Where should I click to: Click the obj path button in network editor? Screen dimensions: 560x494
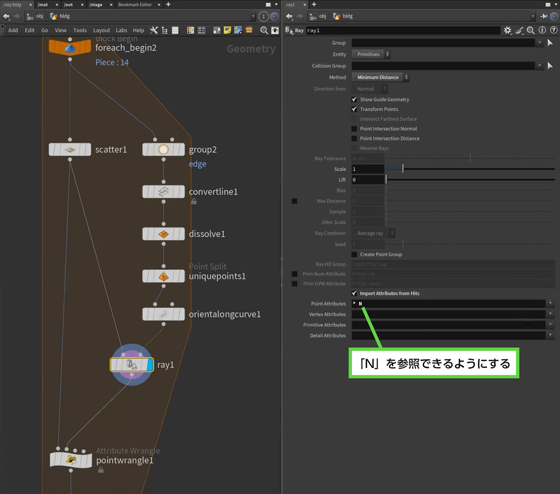pos(36,16)
